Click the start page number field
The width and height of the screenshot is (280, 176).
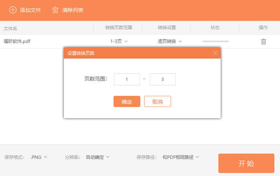127,79
